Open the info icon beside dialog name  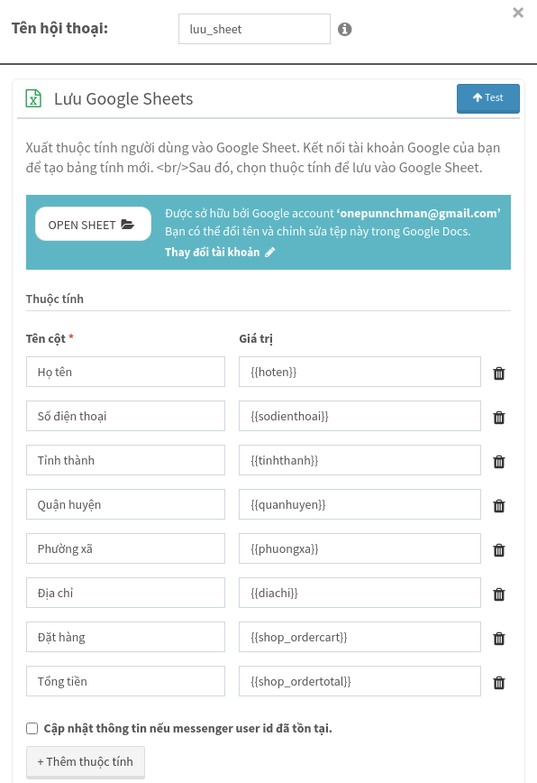[x=344, y=30]
